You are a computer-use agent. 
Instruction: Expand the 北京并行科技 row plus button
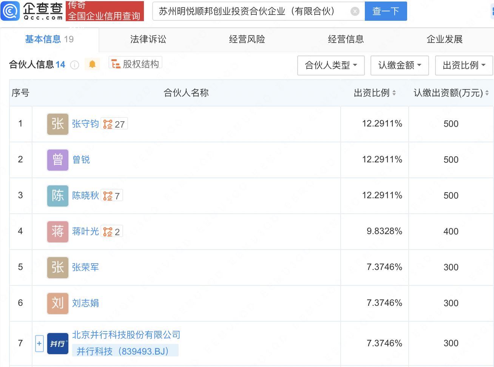click(x=39, y=344)
